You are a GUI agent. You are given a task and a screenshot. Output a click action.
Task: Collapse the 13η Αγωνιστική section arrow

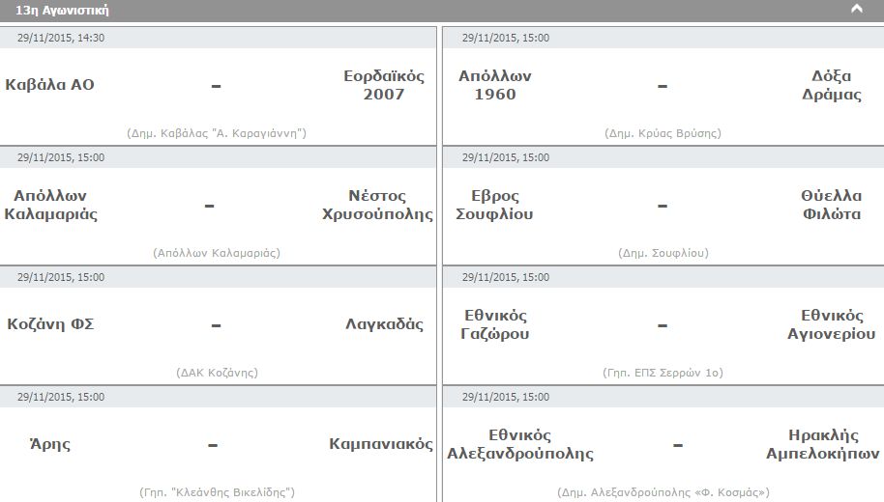[x=856, y=9]
